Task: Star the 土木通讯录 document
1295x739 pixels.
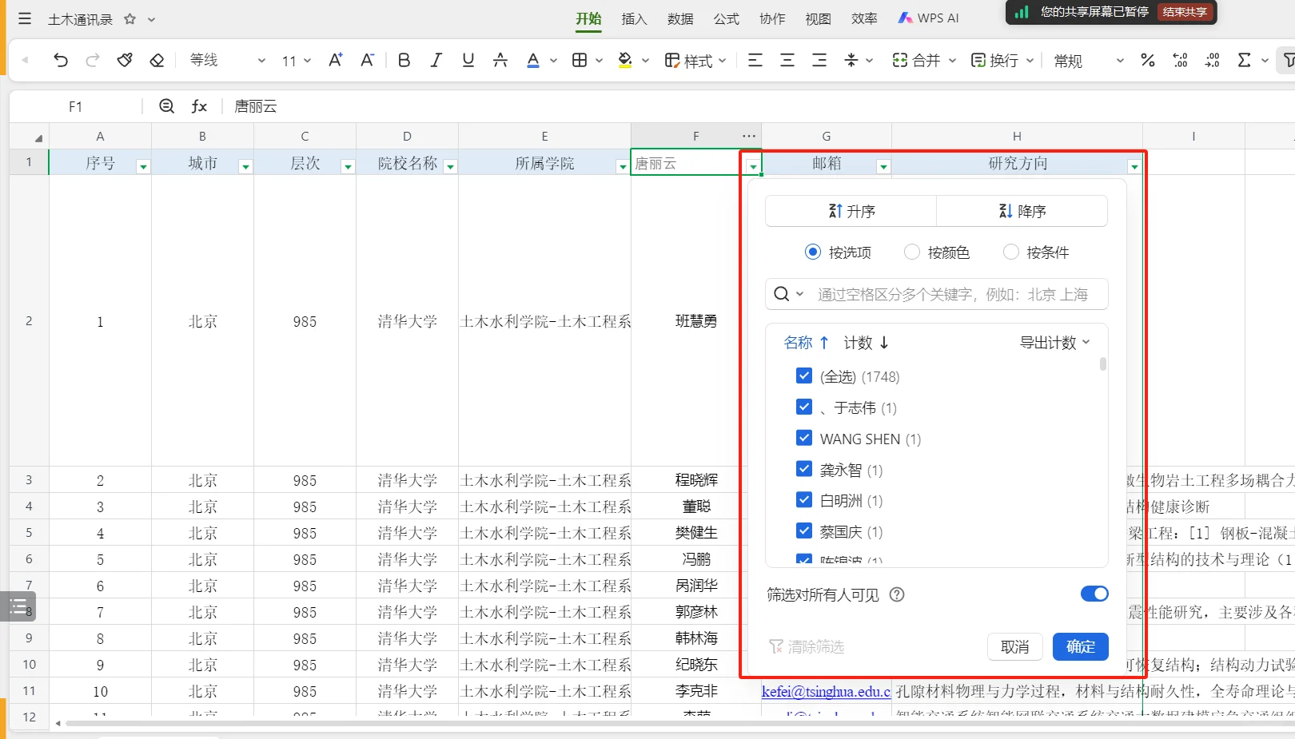Action: [129, 19]
